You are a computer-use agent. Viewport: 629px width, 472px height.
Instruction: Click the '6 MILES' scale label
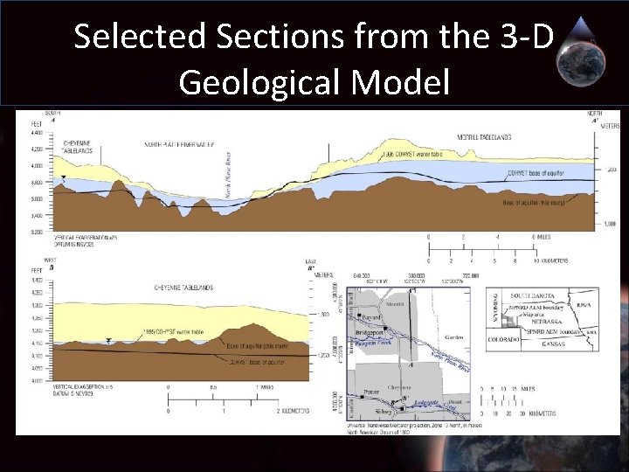coord(541,237)
